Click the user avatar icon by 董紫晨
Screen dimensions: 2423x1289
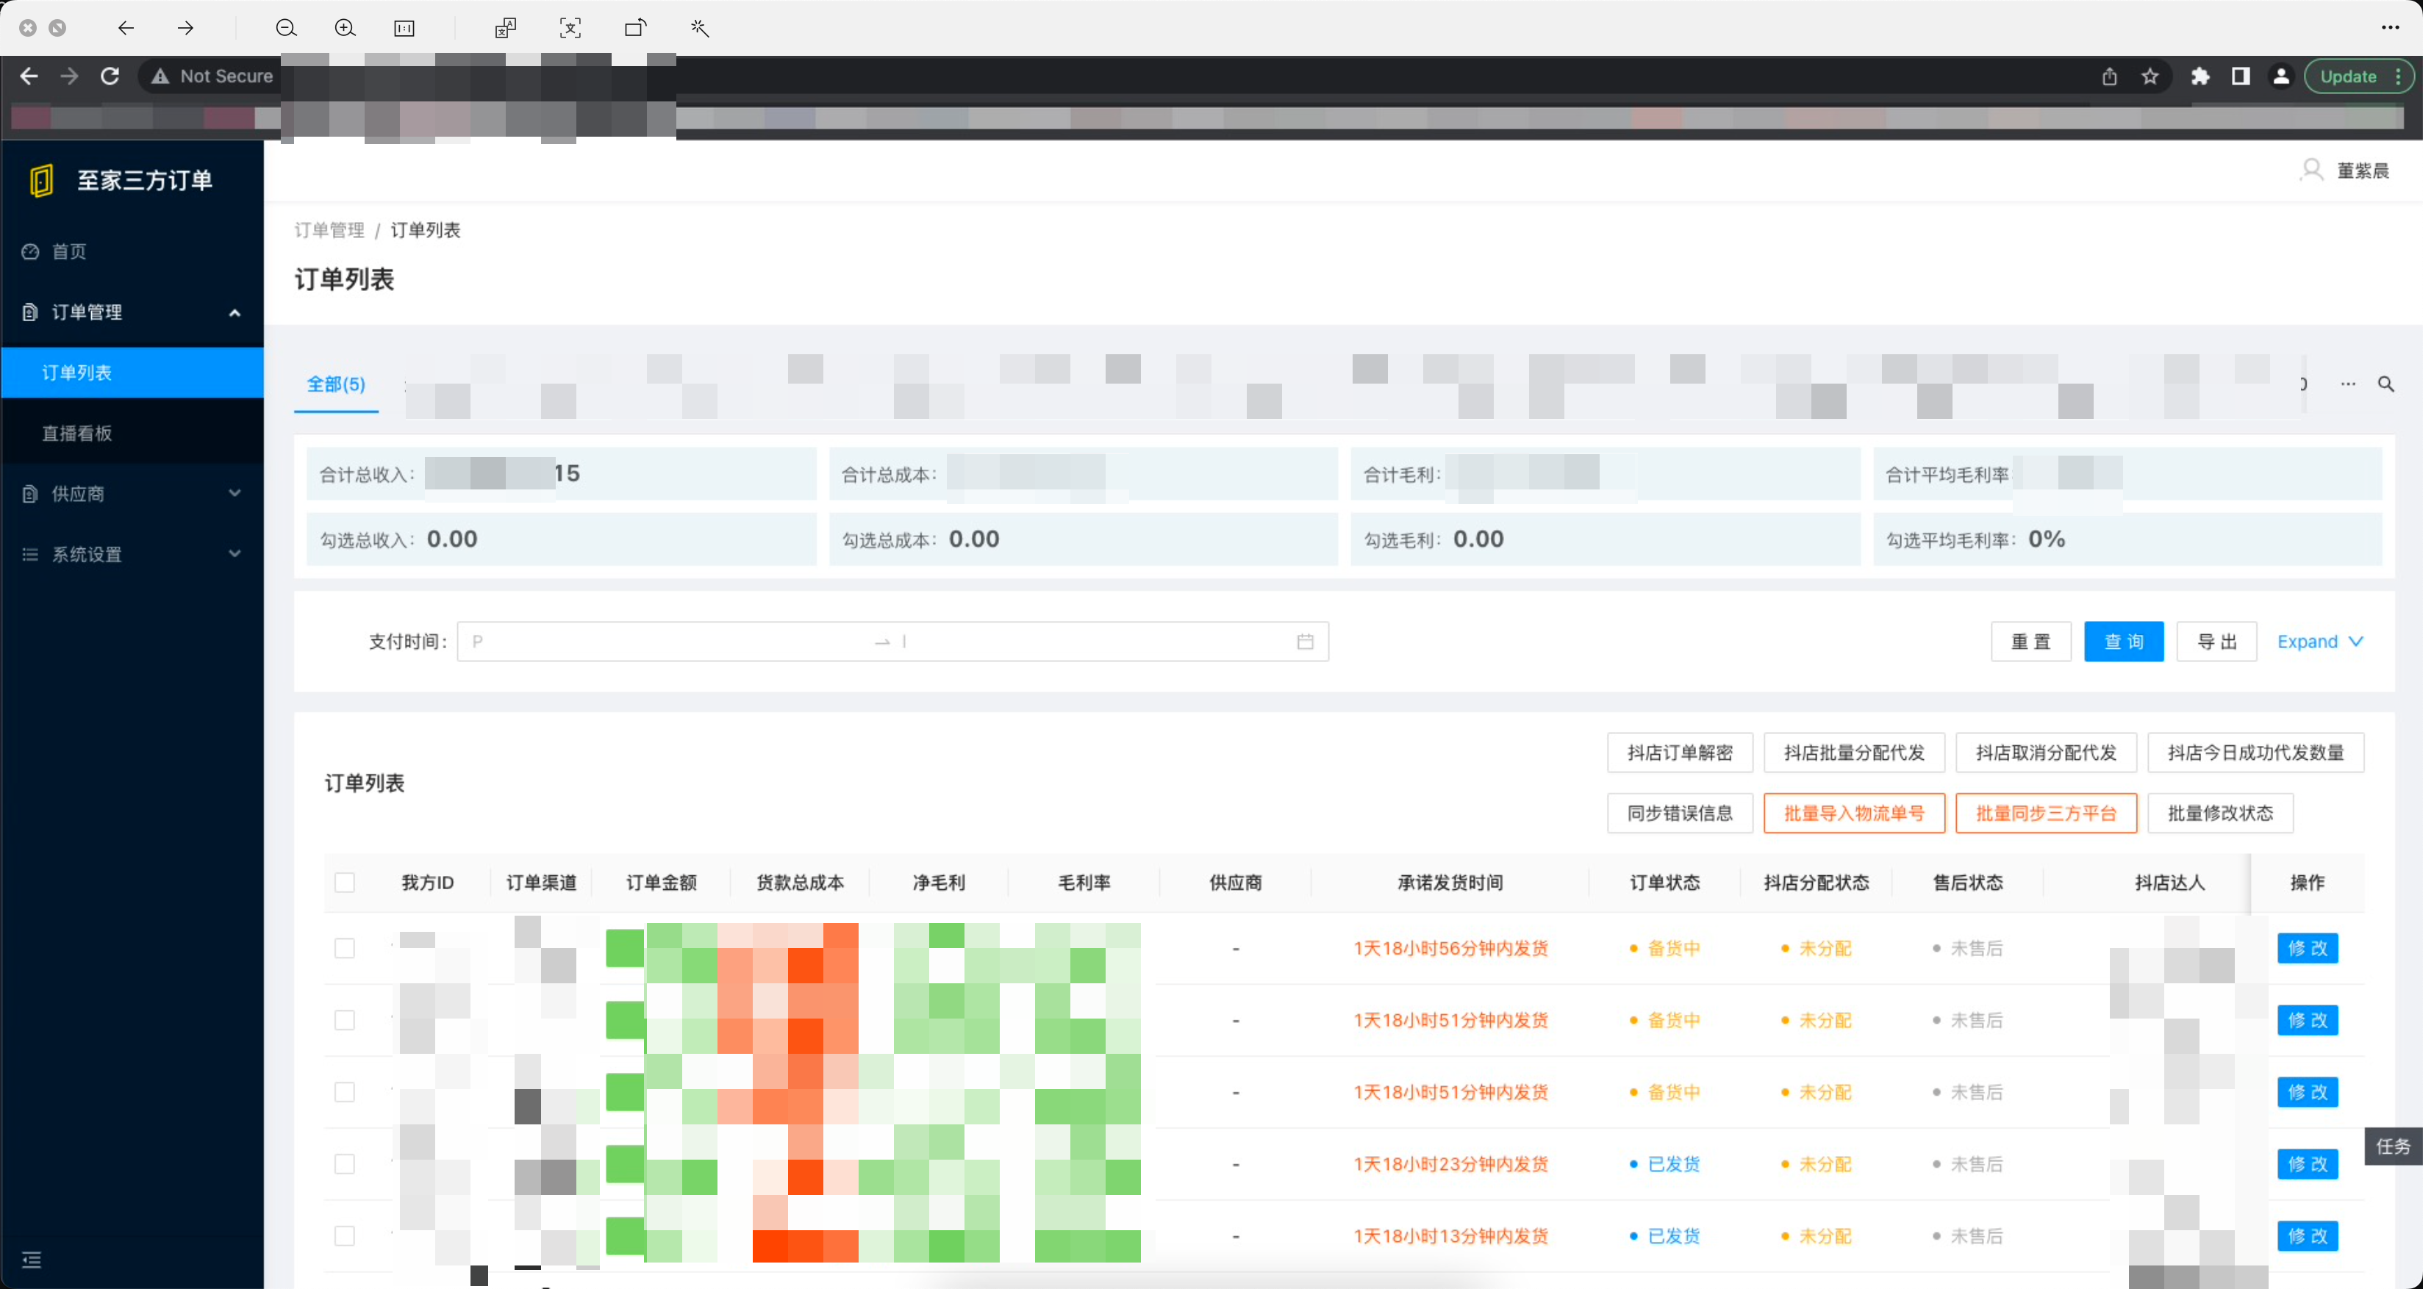(x=2311, y=170)
